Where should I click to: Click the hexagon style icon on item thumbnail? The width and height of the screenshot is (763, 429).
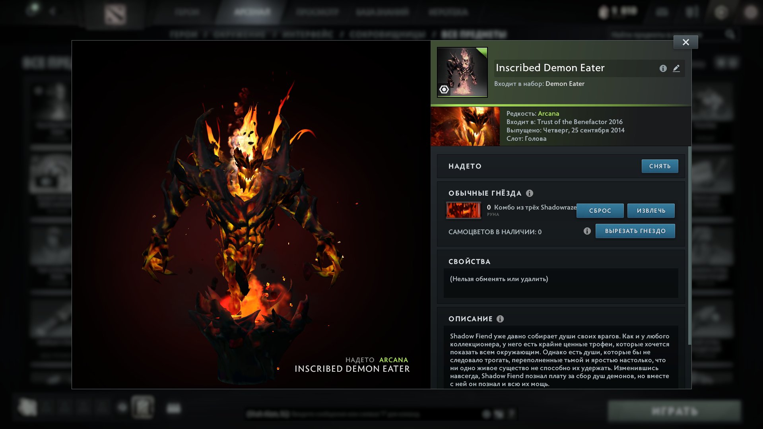point(444,89)
